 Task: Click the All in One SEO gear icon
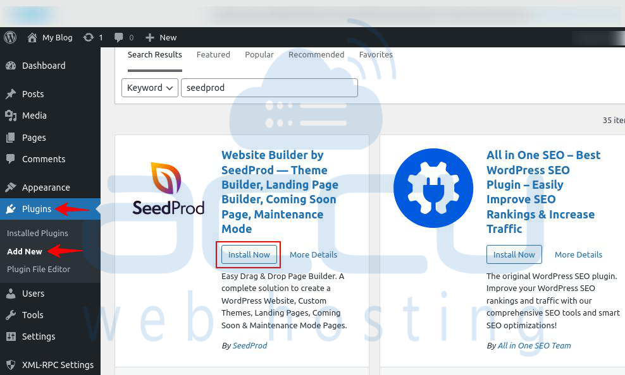click(433, 188)
